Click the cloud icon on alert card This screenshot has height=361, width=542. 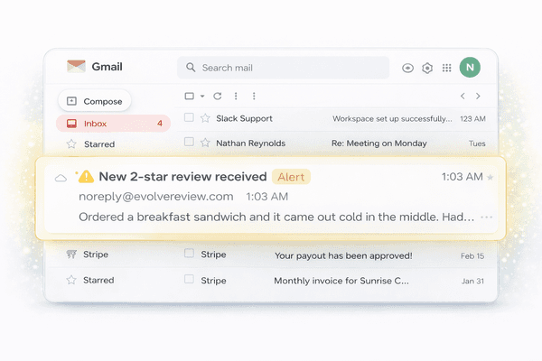tap(61, 179)
